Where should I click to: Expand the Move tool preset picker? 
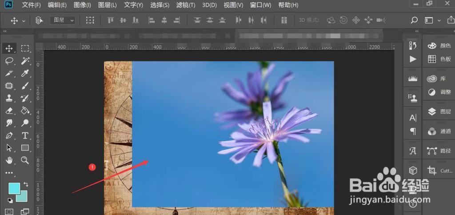[x=24, y=20]
